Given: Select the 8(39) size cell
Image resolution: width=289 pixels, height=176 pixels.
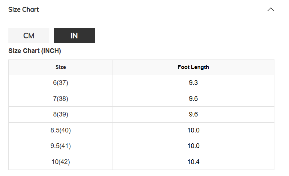Looking at the screenshot, I should pos(61,114).
